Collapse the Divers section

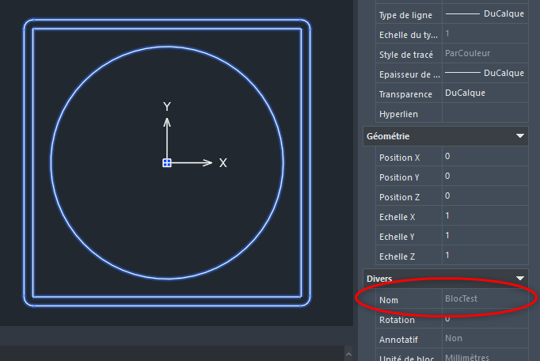tap(520, 278)
